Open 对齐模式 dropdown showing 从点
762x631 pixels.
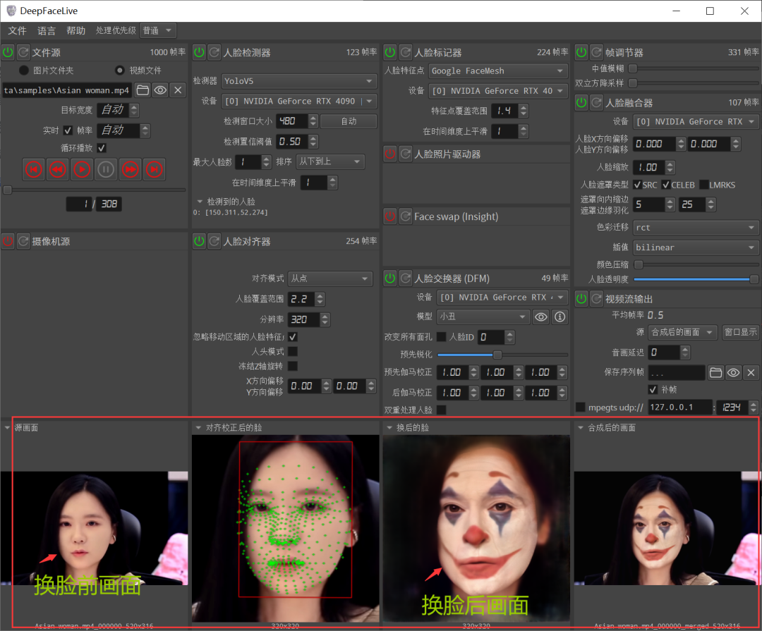(x=330, y=278)
